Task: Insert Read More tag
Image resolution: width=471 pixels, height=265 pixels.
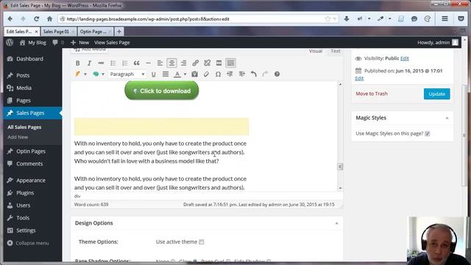Action: pyautogui.click(x=219, y=63)
